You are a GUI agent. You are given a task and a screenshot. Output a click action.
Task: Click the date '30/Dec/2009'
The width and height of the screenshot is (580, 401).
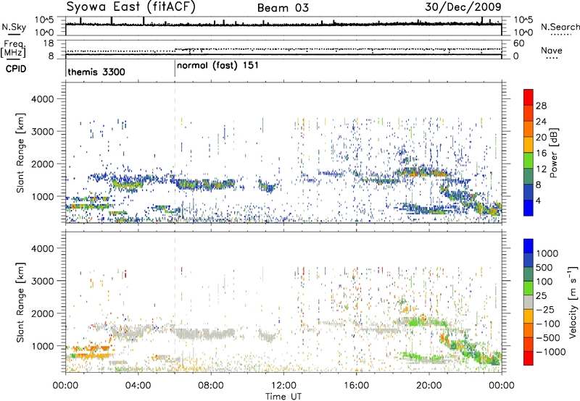coord(463,7)
